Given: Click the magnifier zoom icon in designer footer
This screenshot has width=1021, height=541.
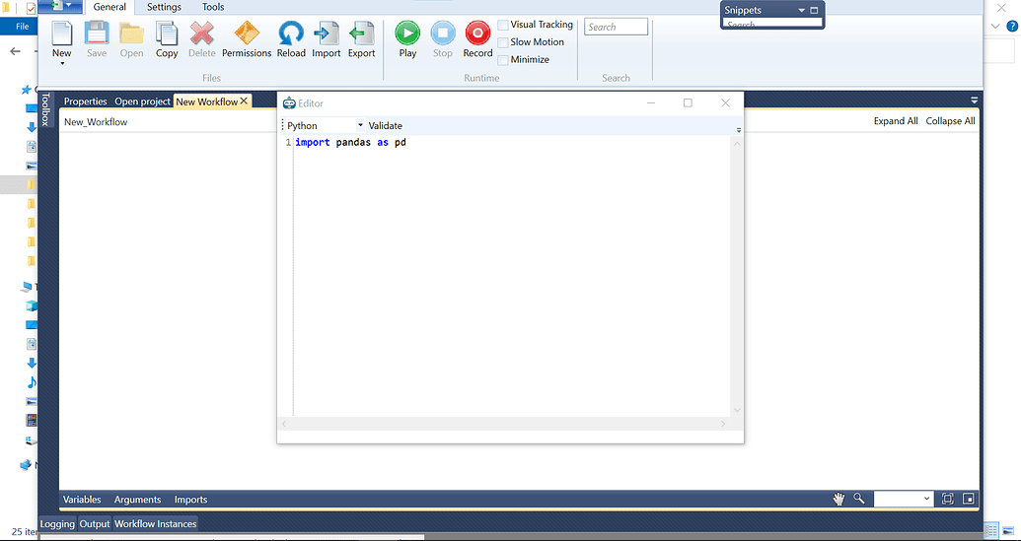Looking at the screenshot, I should (859, 499).
